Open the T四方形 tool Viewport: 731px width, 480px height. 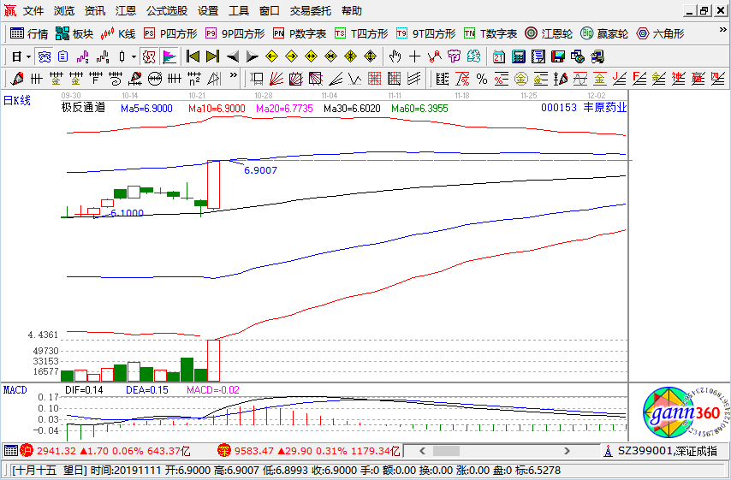[361, 33]
